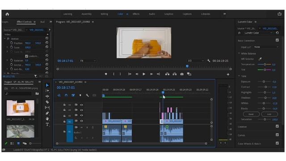Switch to the Effects workspace tab

pos(136,14)
